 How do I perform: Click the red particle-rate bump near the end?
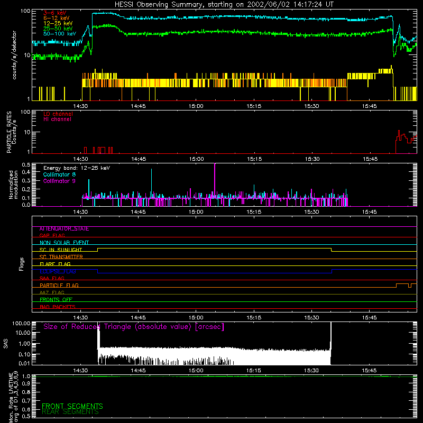click(x=406, y=142)
